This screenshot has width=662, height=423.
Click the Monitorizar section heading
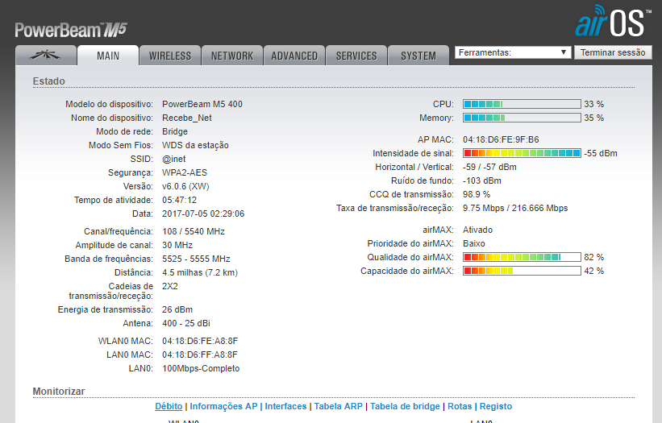click(59, 392)
